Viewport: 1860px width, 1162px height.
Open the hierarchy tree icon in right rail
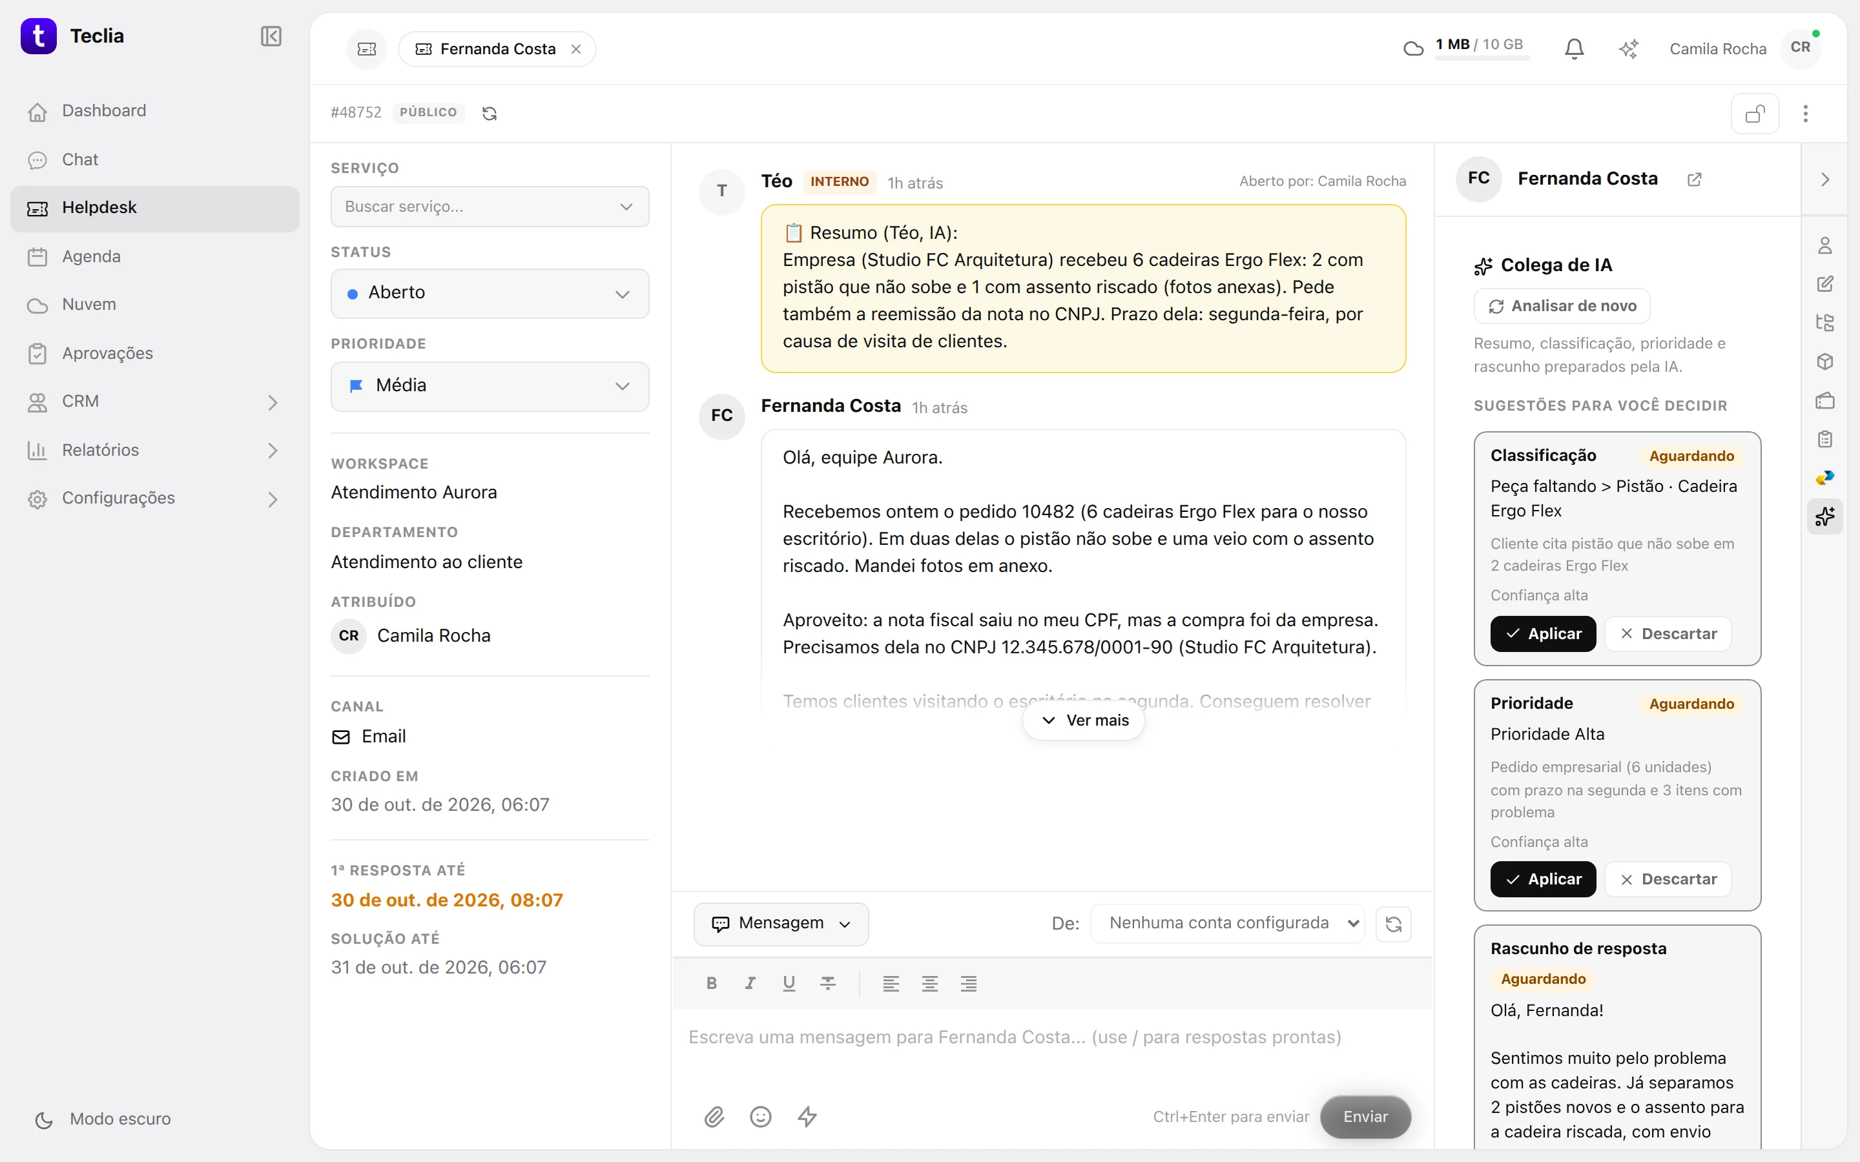click(1824, 323)
